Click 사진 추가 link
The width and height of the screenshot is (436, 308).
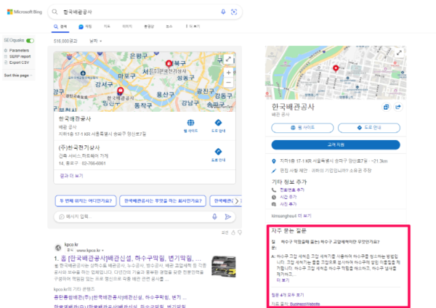tap(288, 204)
